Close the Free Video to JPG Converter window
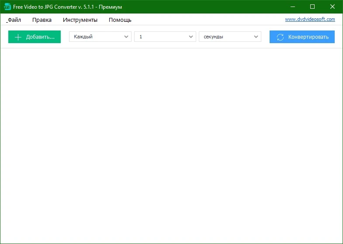 coord(332,7)
